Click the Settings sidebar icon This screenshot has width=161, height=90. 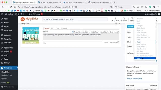coord(2,63)
